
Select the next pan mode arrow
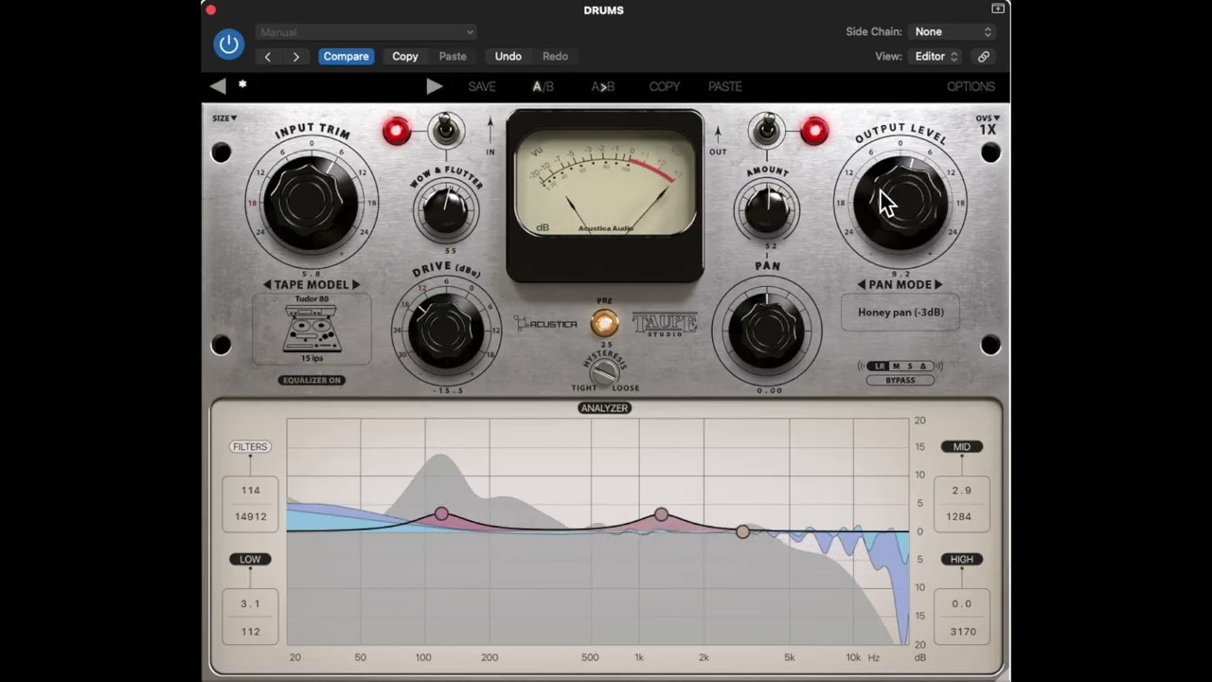click(938, 284)
